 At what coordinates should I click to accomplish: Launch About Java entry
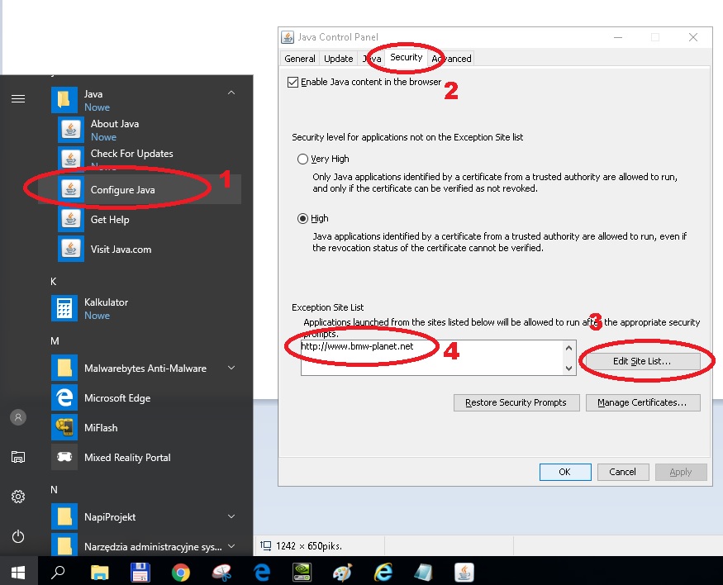click(114, 124)
